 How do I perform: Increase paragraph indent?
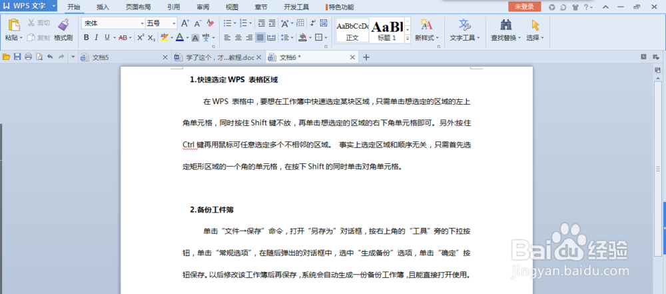click(272, 23)
